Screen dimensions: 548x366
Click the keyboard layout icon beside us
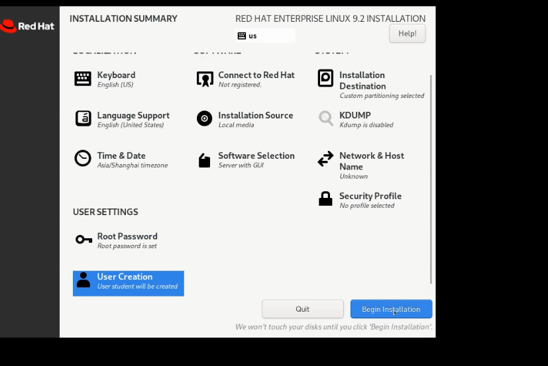pyautogui.click(x=241, y=36)
